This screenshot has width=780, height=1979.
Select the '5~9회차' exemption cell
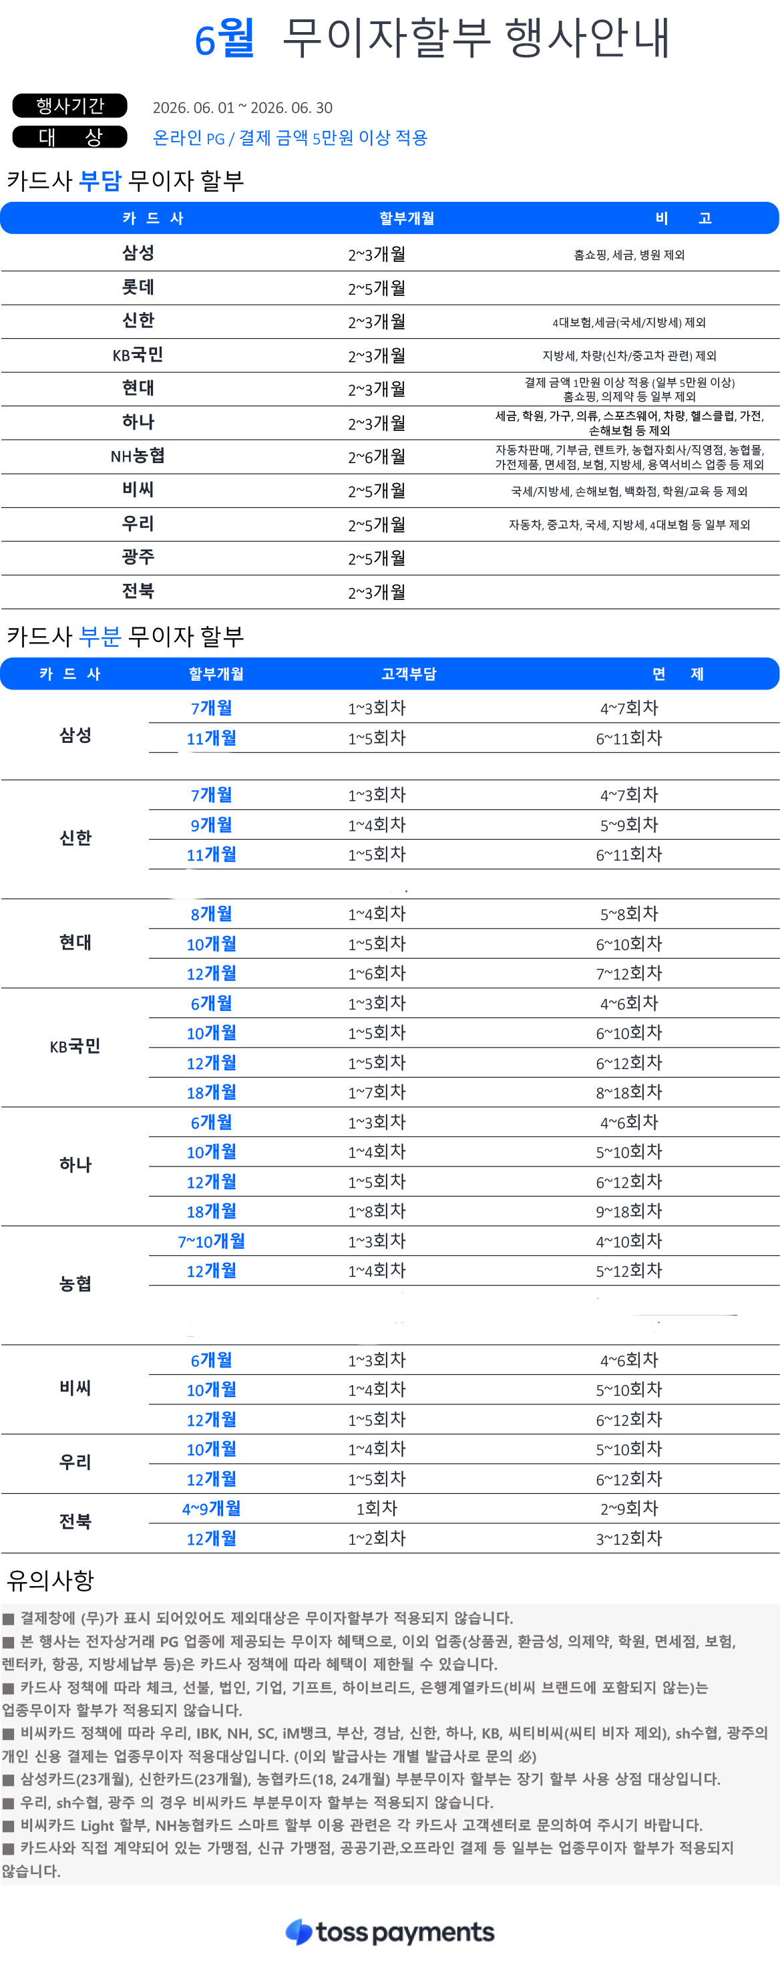tap(630, 824)
